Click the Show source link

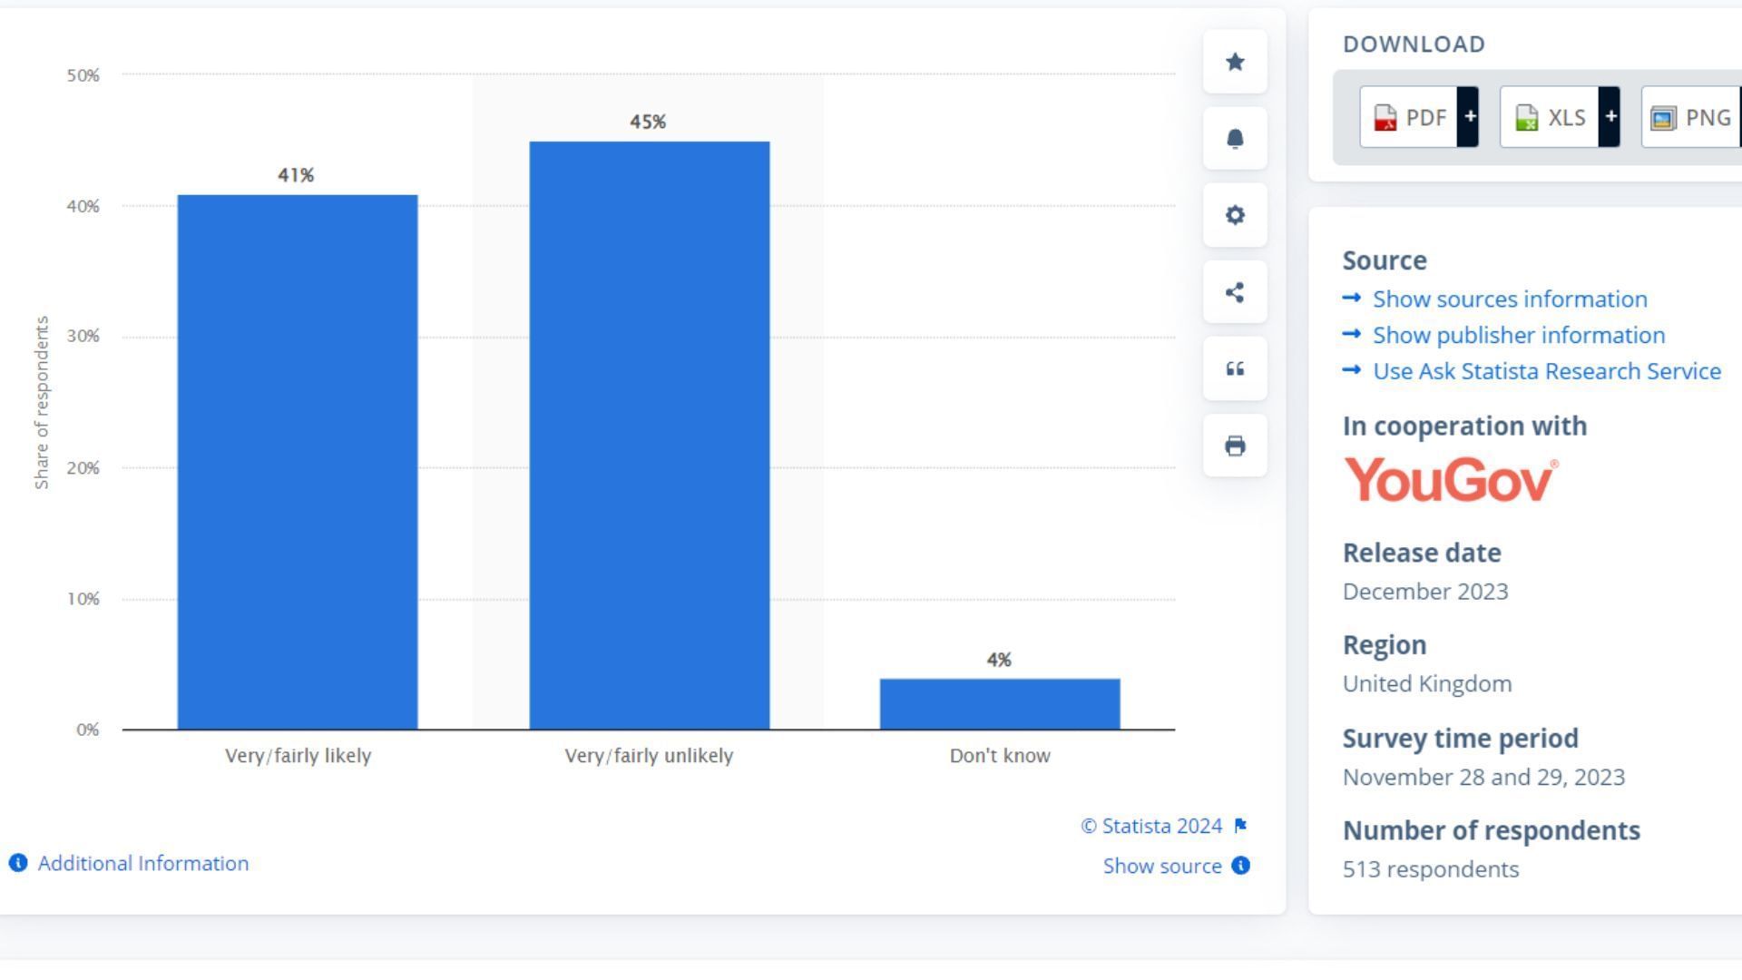tap(1162, 866)
